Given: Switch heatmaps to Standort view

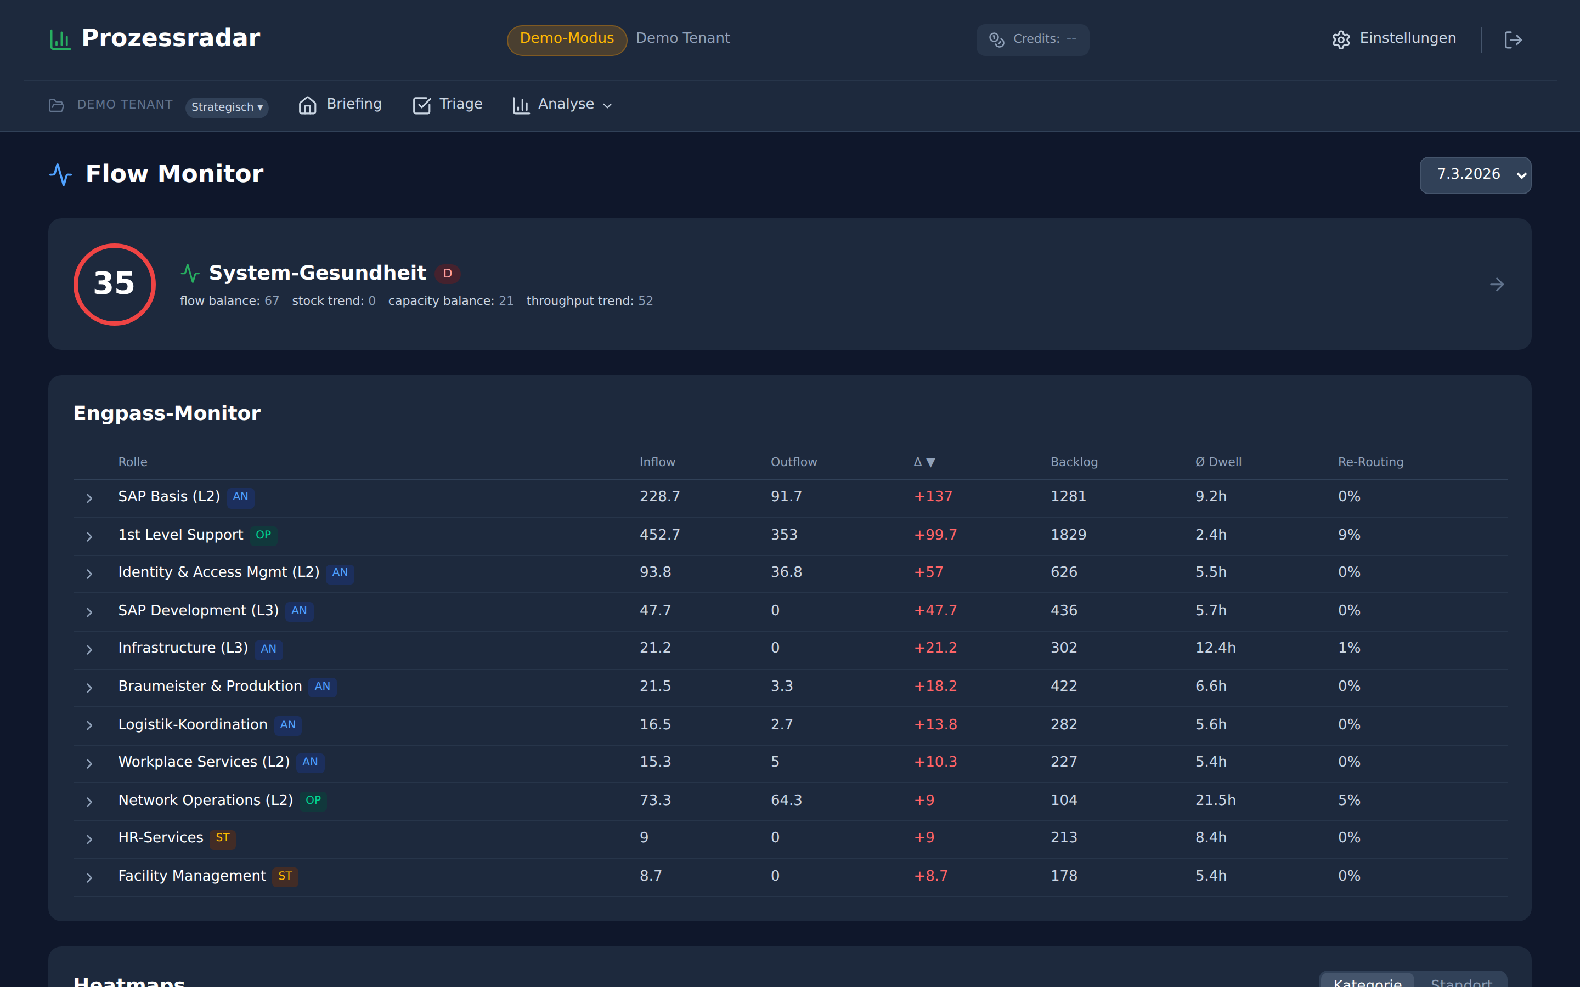Looking at the screenshot, I should [1461, 980].
